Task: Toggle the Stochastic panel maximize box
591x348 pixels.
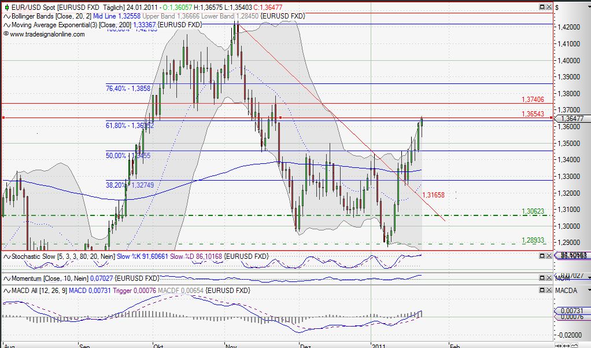Action: tap(542, 255)
